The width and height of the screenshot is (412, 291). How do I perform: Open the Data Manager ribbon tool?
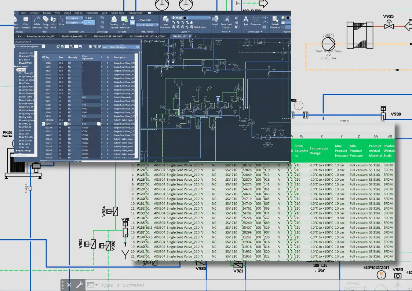click(26, 22)
